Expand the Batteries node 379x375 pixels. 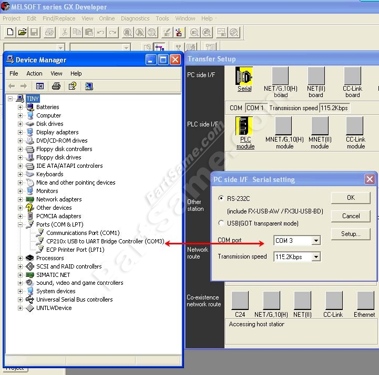[x=20, y=107]
